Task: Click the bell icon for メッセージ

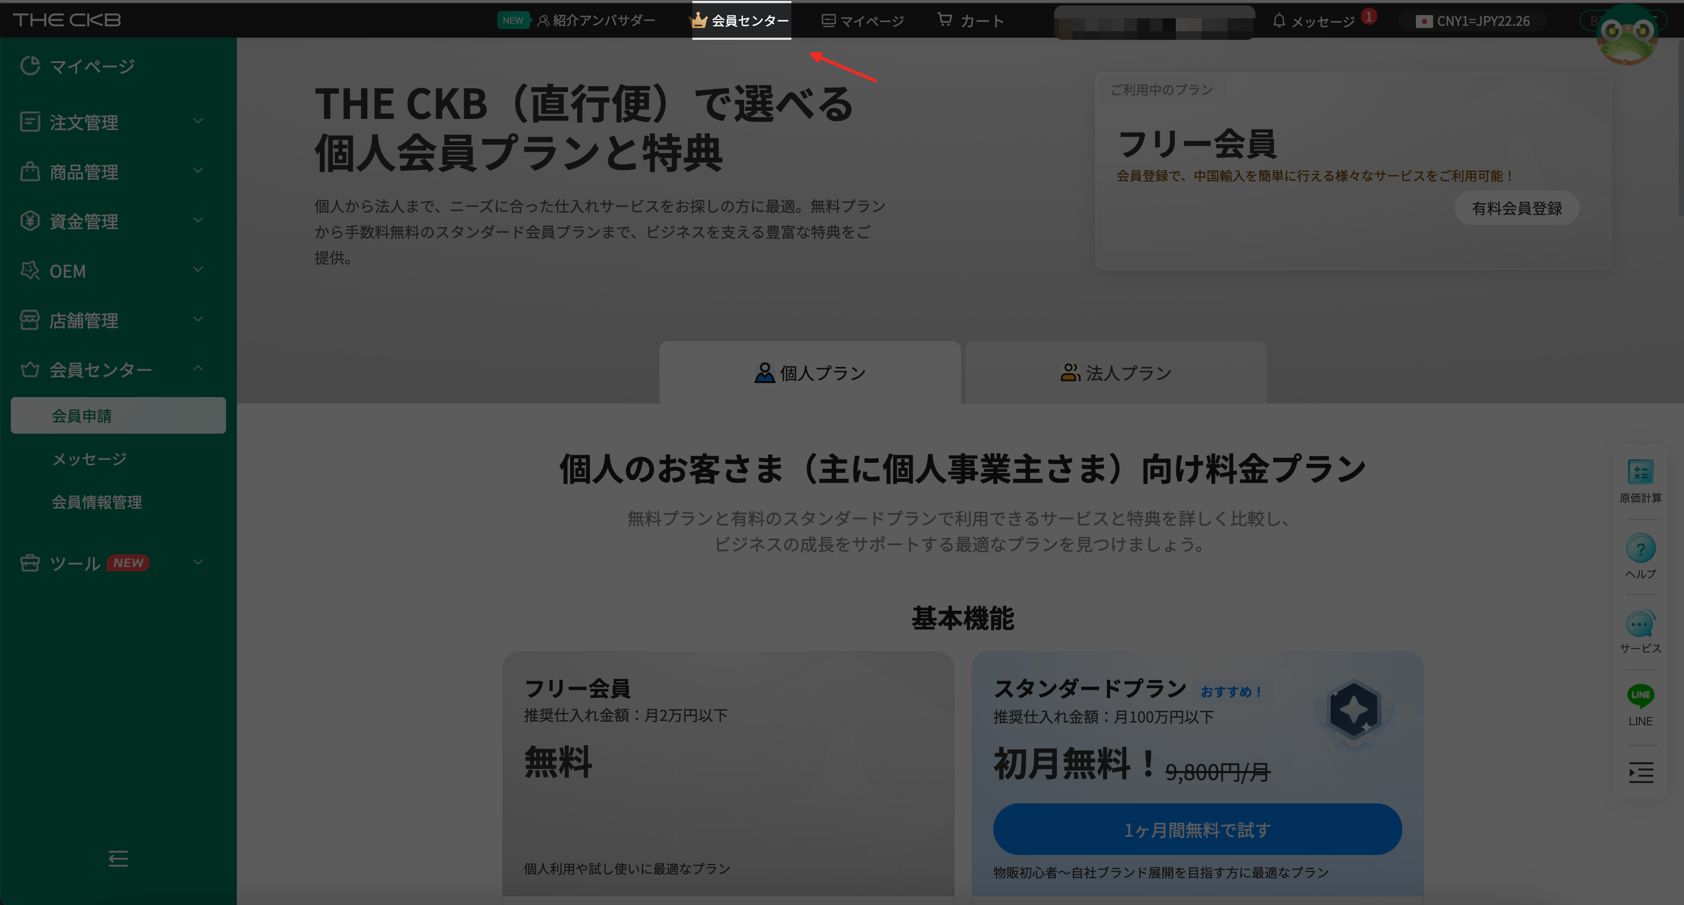Action: [1279, 21]
